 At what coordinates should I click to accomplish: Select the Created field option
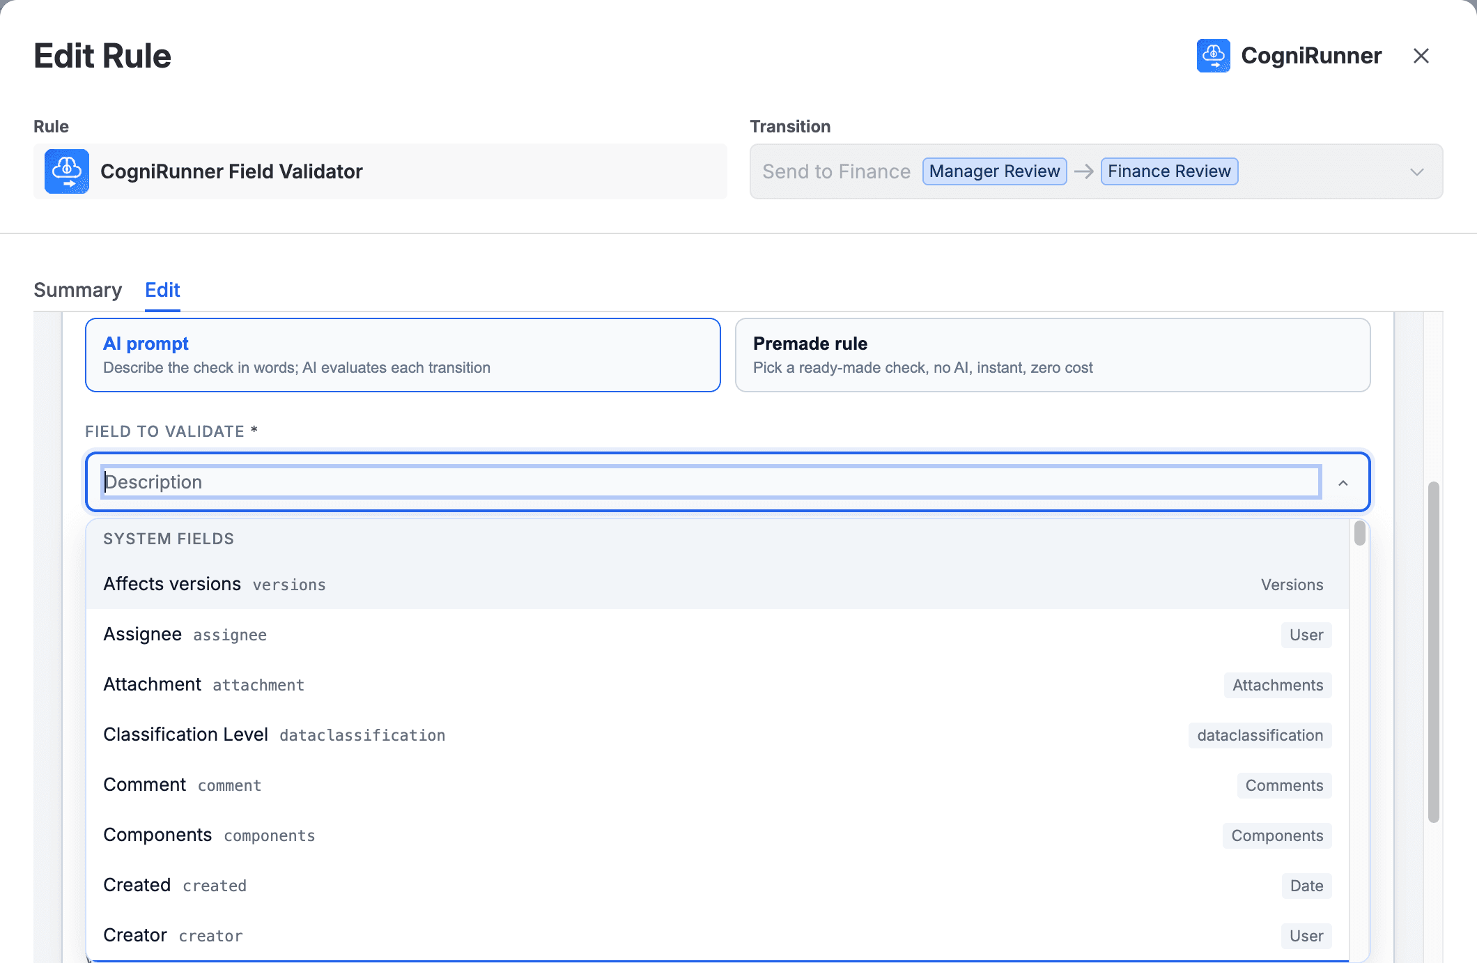click(x=717, y=886)
